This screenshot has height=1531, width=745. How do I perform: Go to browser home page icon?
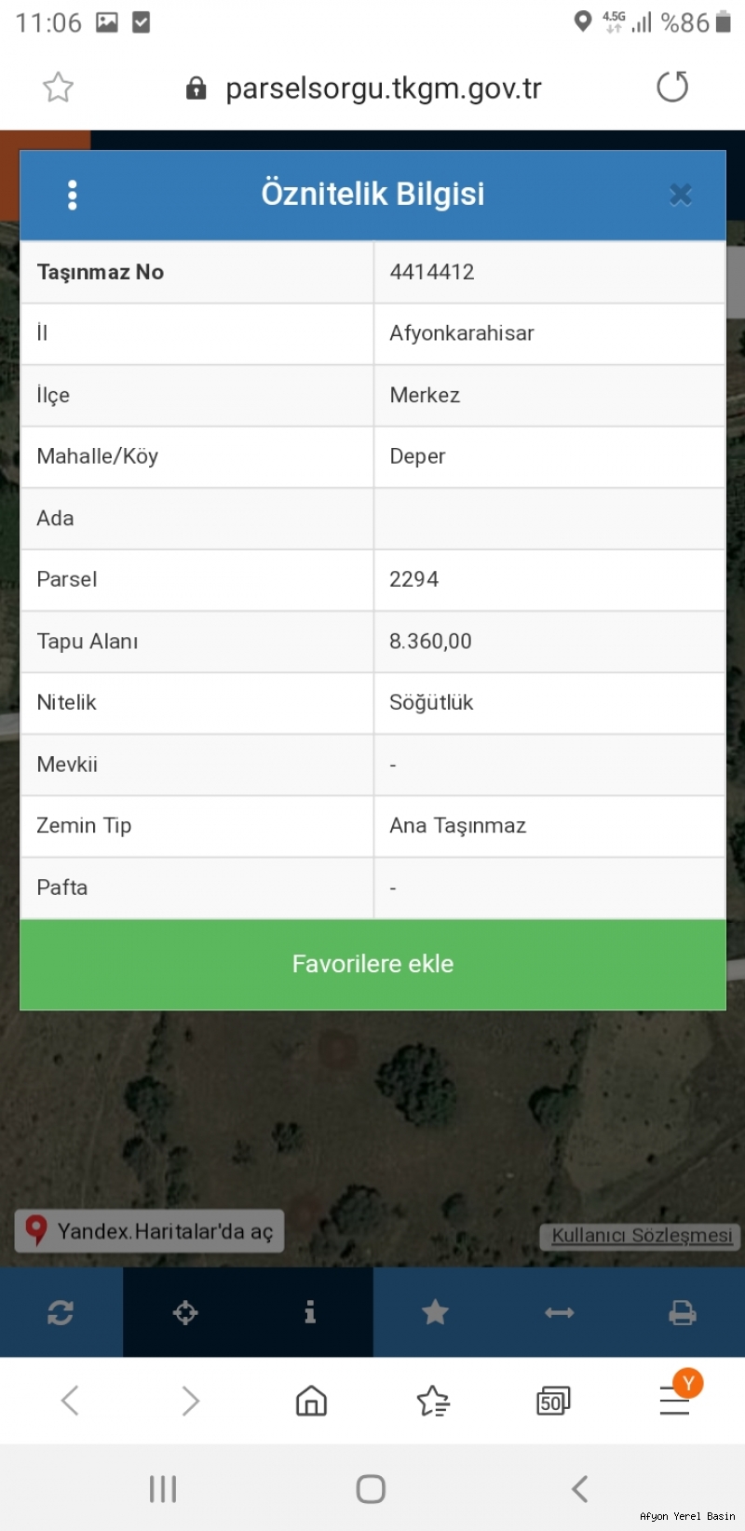click(x=311, y=1401)
